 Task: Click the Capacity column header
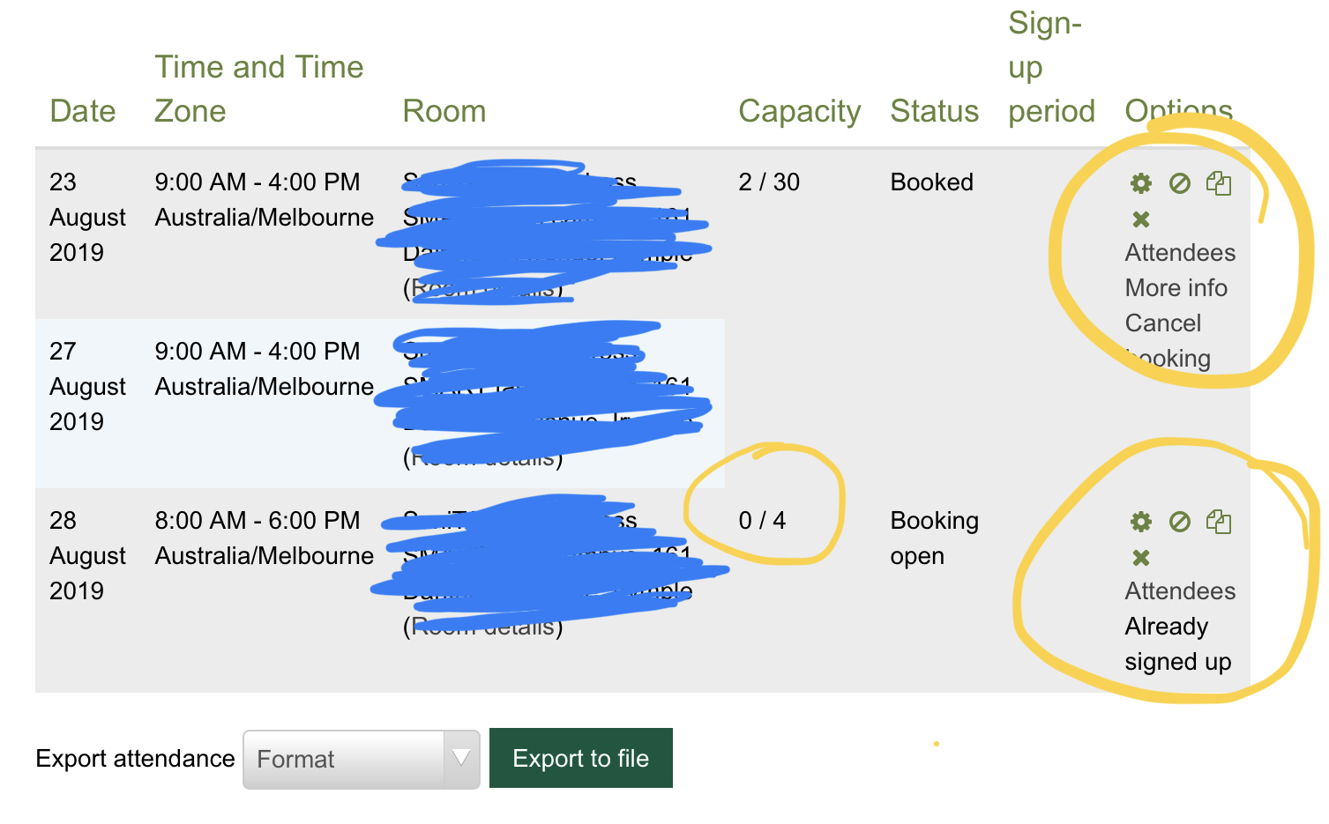coord(800,111)
